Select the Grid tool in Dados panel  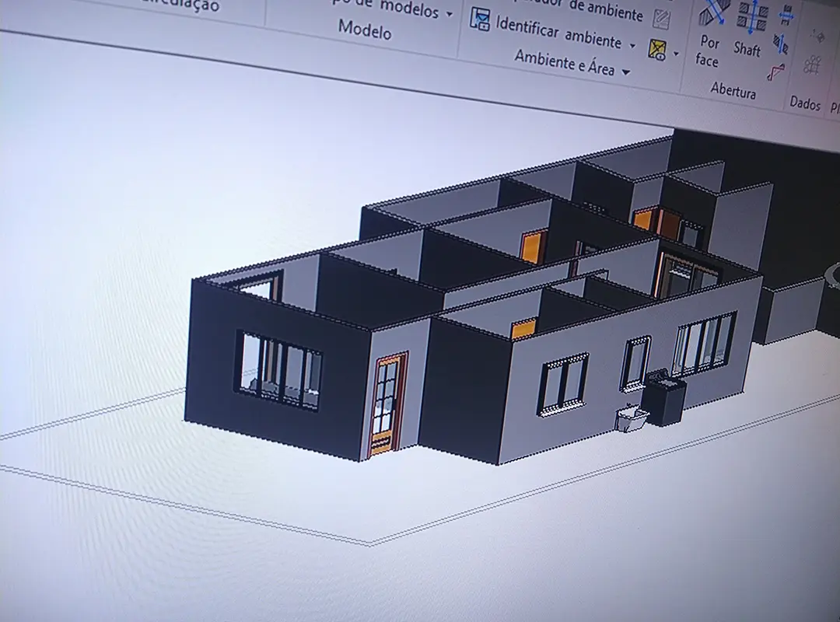(x=813, y=65)
